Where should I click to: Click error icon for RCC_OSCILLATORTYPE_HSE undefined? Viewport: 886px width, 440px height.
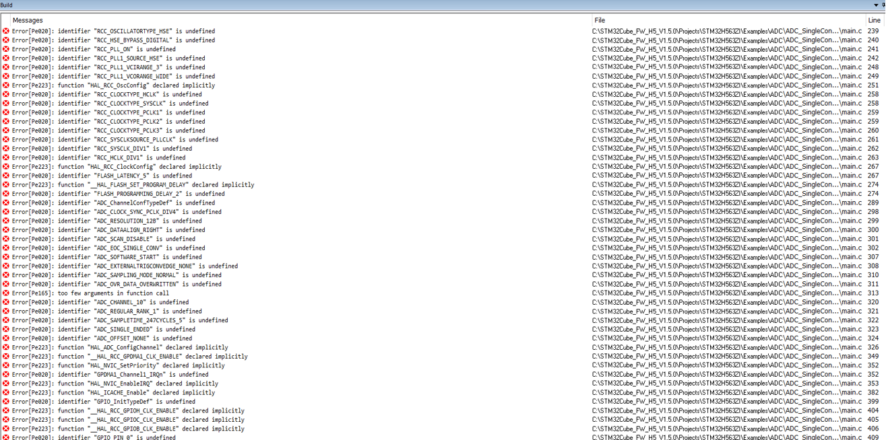(x=6, y=31)
